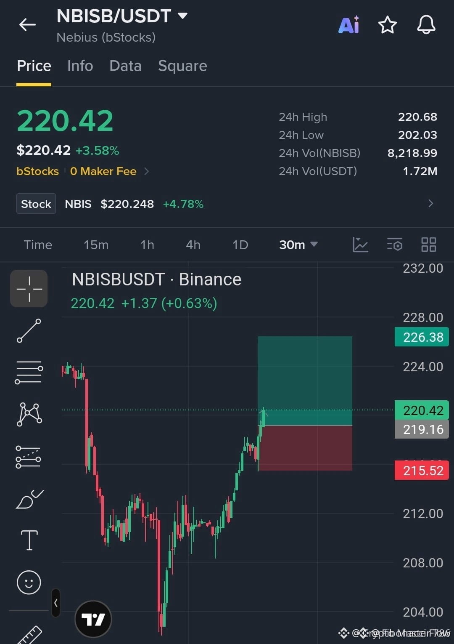Open the chart layout grid icon
The image size is (454, 644).
(x=428, y=245)
